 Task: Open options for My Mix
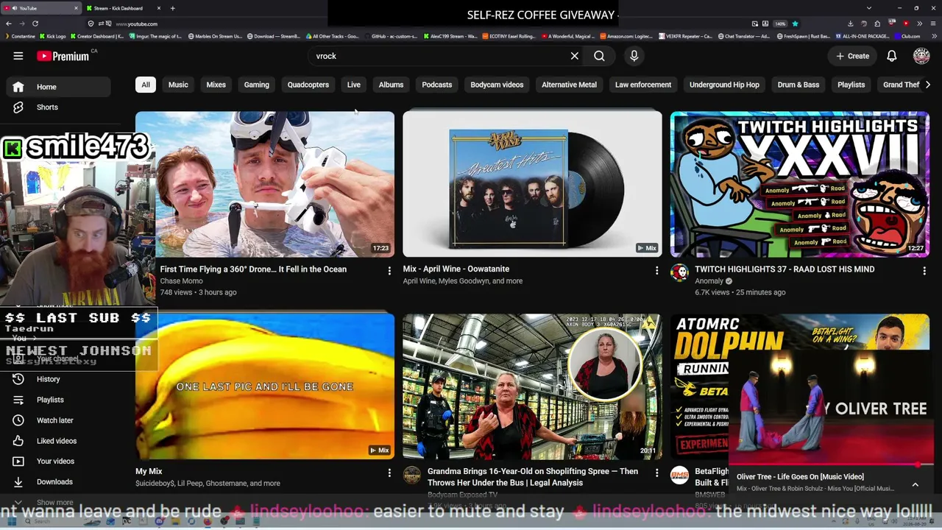coord(389,473)
